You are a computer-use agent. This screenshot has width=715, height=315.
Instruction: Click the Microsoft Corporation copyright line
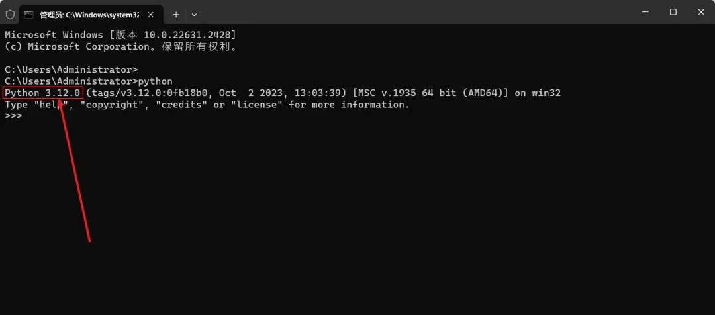click(122, 46)
